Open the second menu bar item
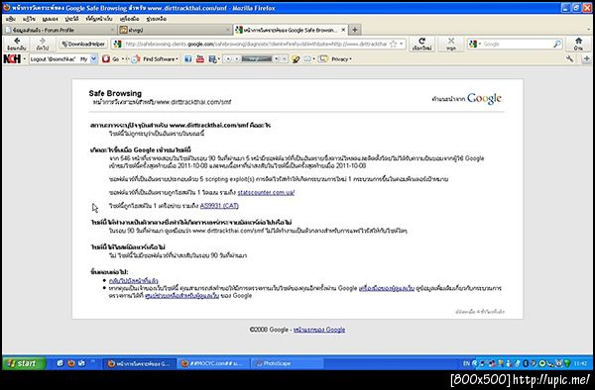 [29, 19]
